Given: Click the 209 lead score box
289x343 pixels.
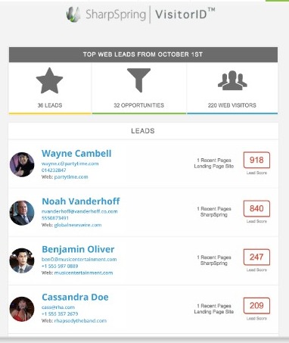Looking at the screenshot, I should pos(256,306).
